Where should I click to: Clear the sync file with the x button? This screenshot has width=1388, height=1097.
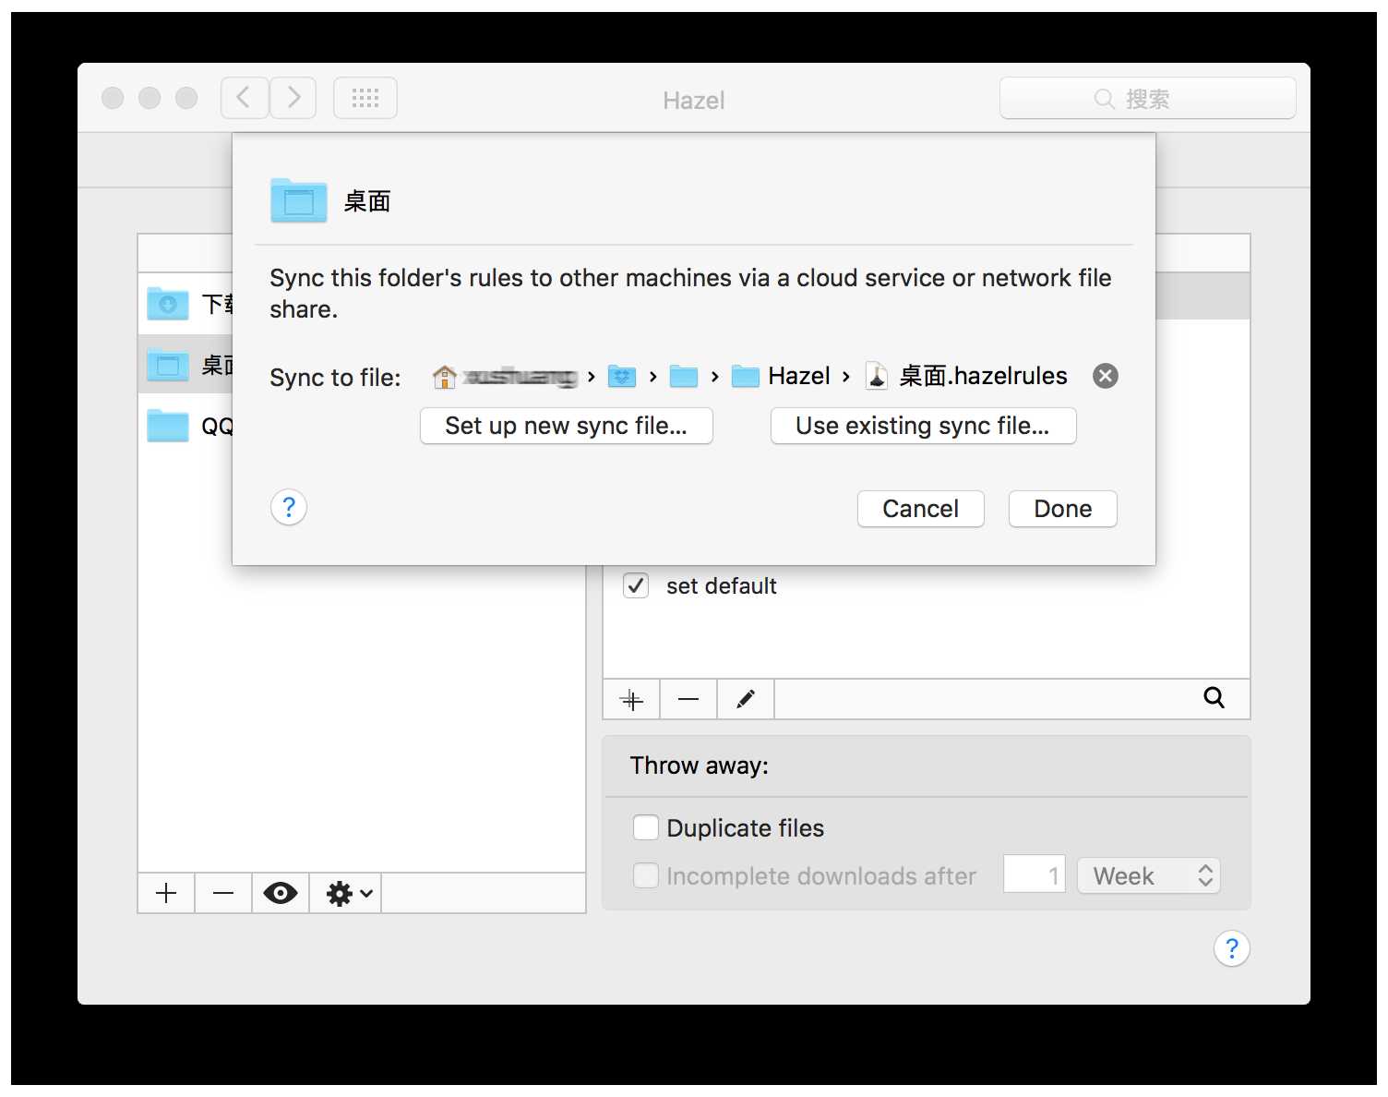point(1105,376)
